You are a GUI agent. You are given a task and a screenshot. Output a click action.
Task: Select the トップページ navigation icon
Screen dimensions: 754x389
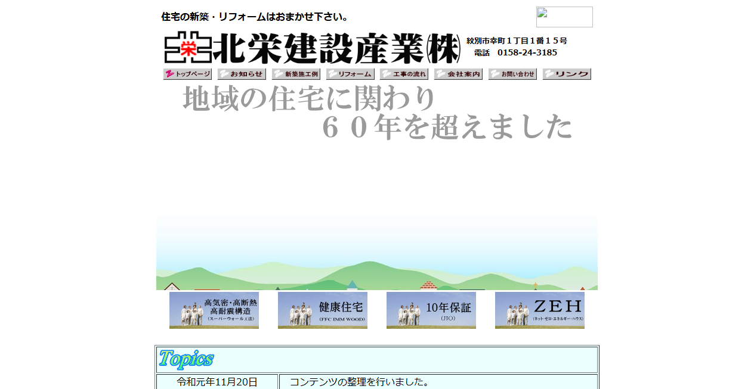click(x=187, y=73)
